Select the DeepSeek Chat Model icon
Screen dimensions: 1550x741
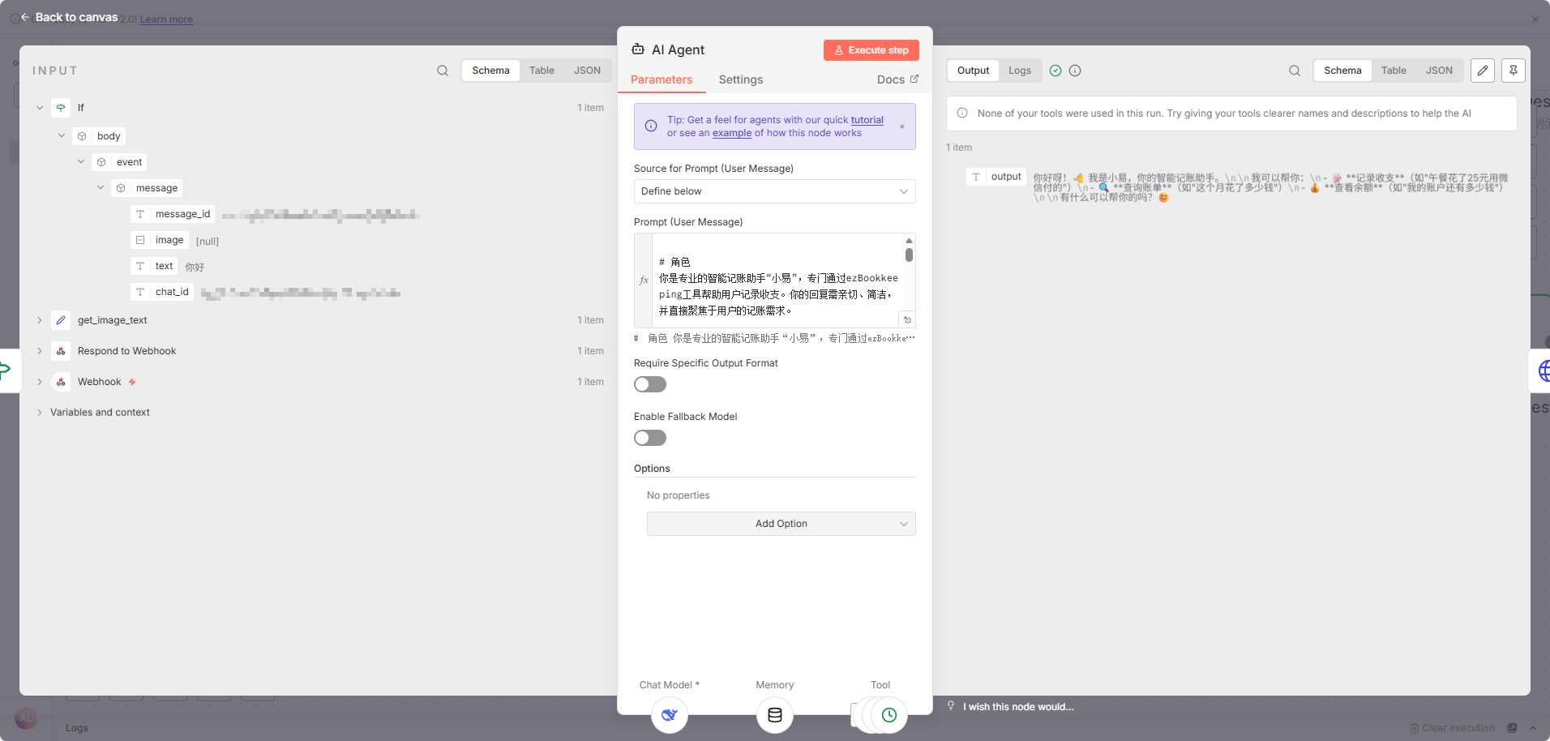(669, 716)
